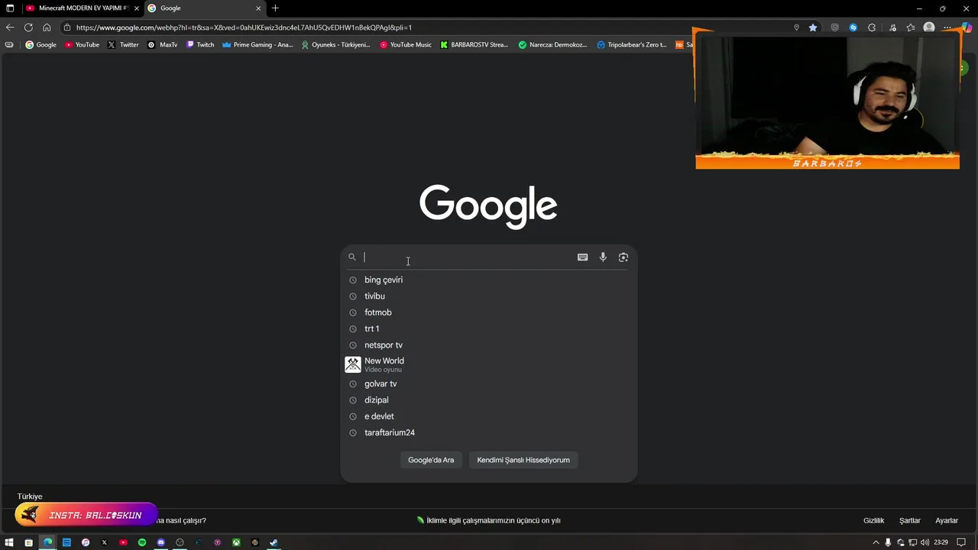978x550 pixels.
Task: Open Spotify from the taskbar
Action: pos(142,542)
